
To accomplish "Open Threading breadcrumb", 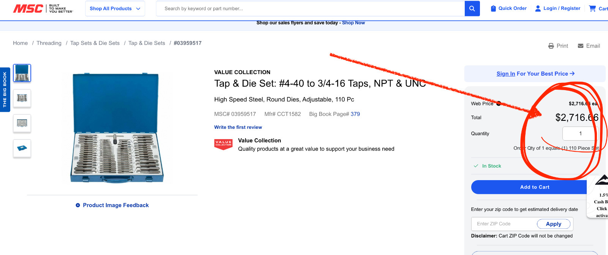I will 49,43.
